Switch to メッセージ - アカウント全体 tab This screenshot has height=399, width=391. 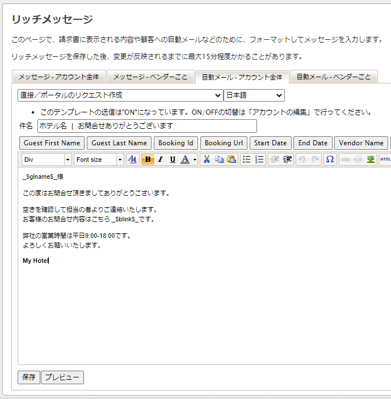tap(58, 77)
